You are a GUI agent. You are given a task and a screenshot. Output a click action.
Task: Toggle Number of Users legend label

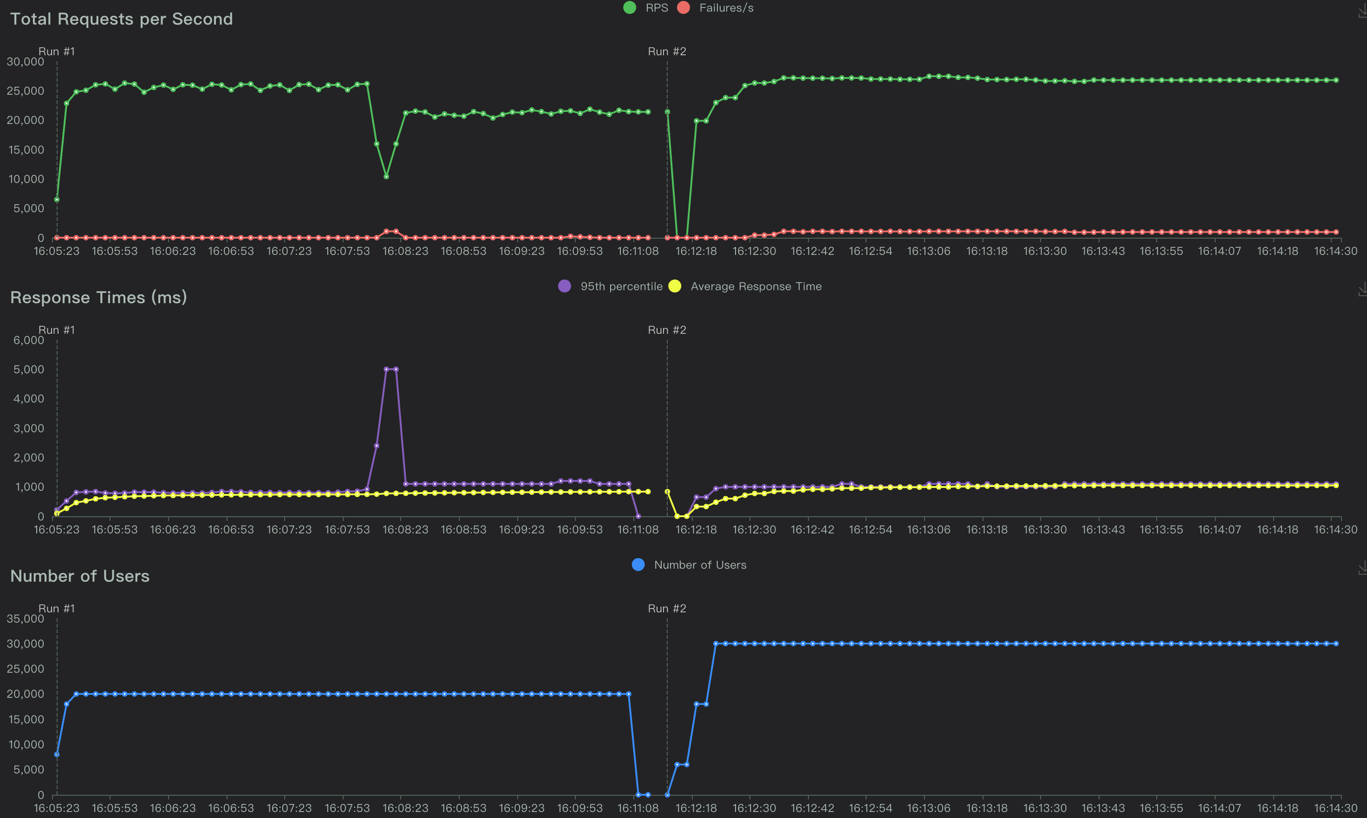pos(700,565)
